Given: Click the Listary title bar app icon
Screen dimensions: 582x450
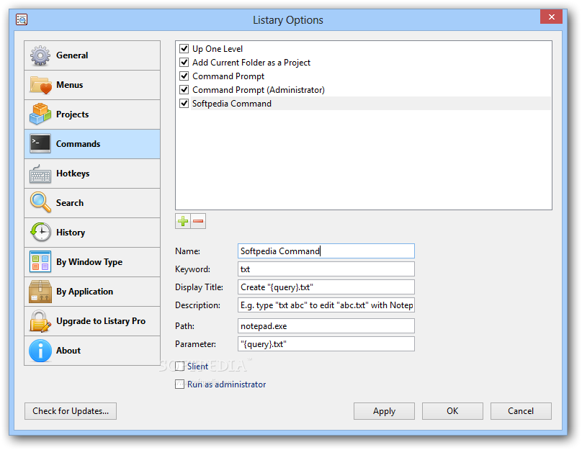Looking at the screenshot, I should (x=22, y=19).
